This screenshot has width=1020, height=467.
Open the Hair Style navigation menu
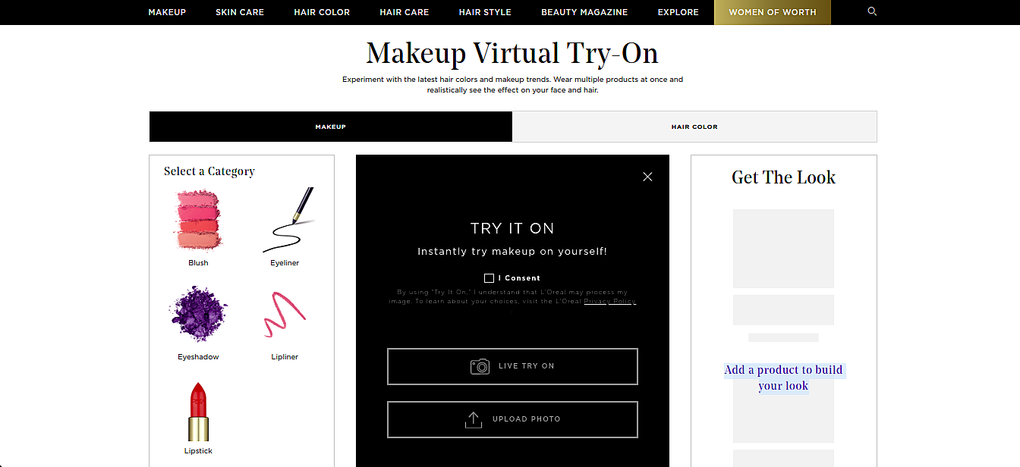click(x=485, y=12)
